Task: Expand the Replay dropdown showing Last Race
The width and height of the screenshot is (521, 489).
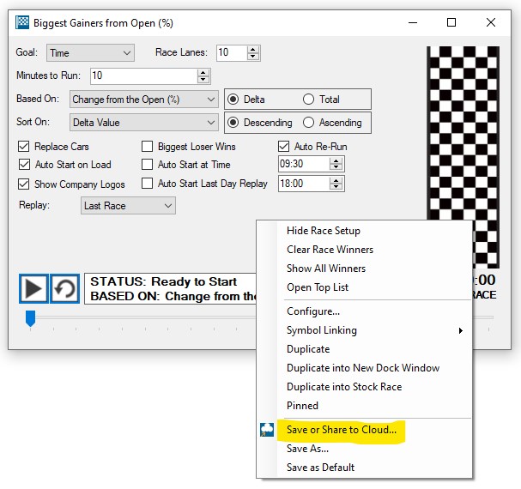Action: pos(128,206)
